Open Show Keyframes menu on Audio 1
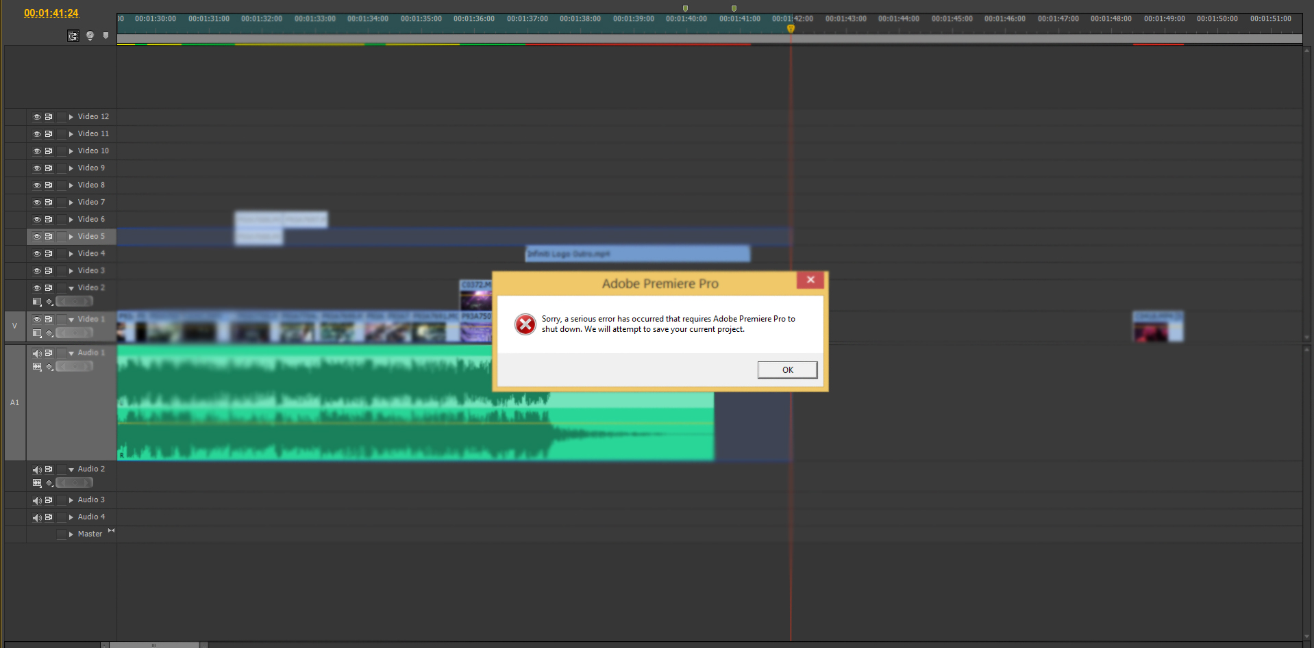The width and height of the screenshot is (1314, 648). pyautogui.click(x=49, y=367)
